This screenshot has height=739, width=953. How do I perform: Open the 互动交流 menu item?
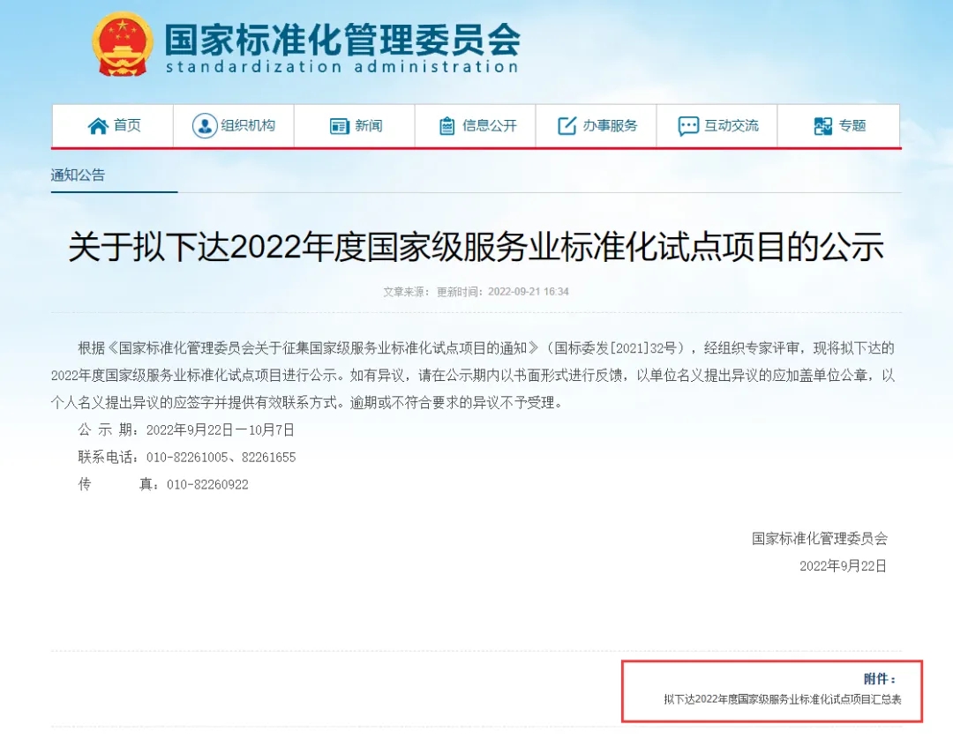pyautogui.click(x=717, y=126)
